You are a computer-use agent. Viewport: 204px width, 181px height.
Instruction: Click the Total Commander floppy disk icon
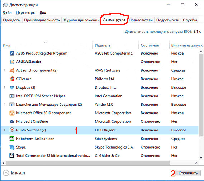pyautogui.click(x=12, y=156)
